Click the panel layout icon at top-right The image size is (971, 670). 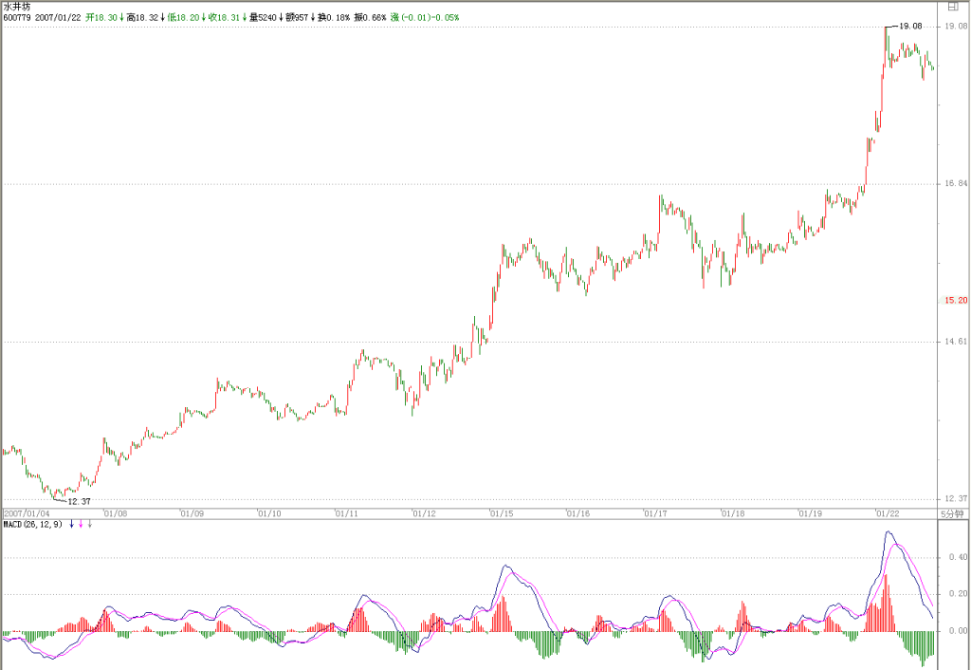tap(952, 7)
